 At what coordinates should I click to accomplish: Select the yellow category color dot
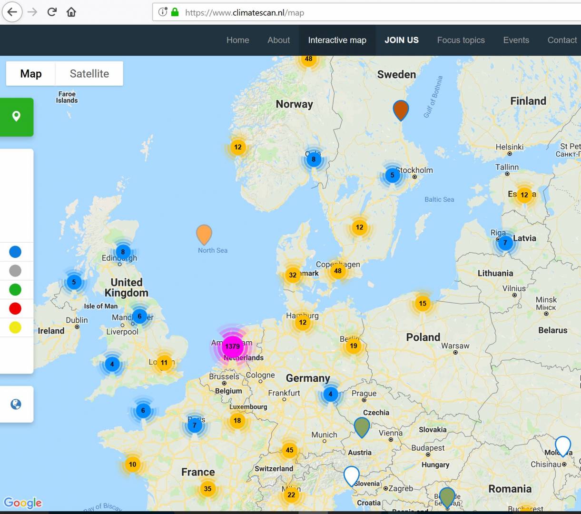click(15, 327)
